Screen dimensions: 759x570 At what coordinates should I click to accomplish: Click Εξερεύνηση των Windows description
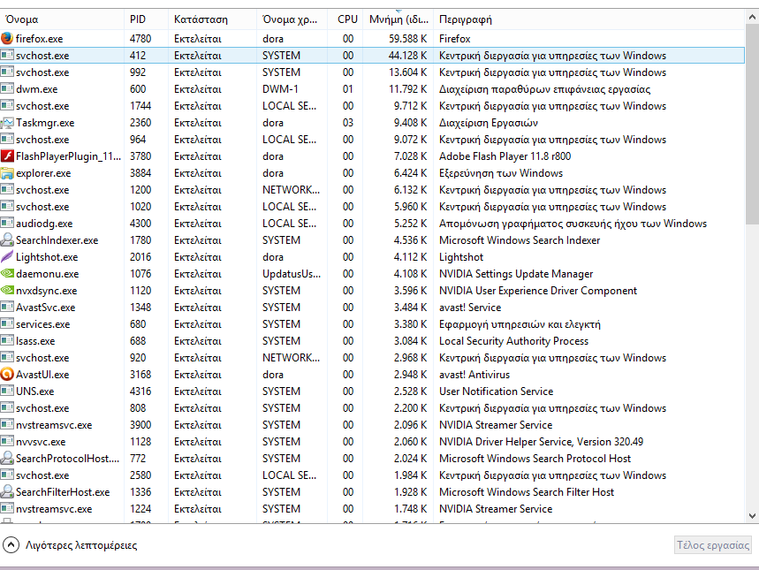[500, 173]
